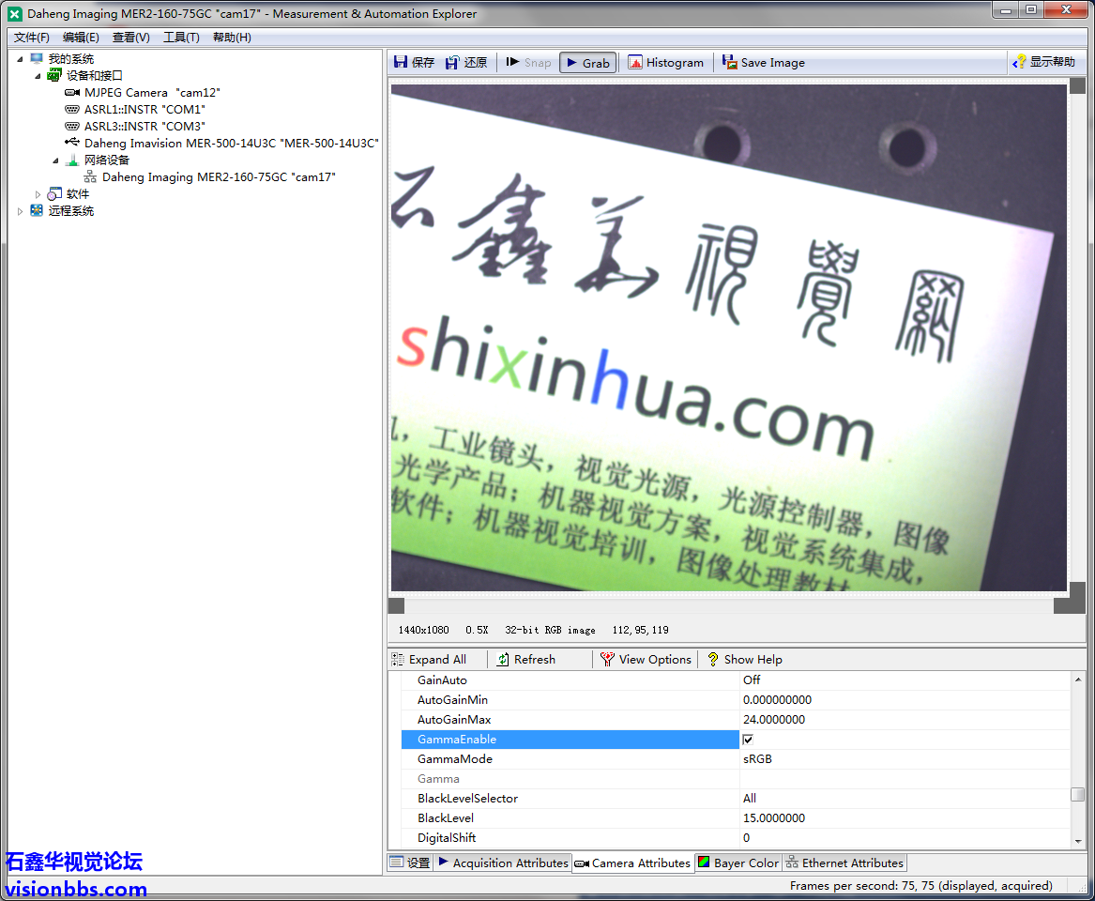Click the frames per second status text

[920, 886]
